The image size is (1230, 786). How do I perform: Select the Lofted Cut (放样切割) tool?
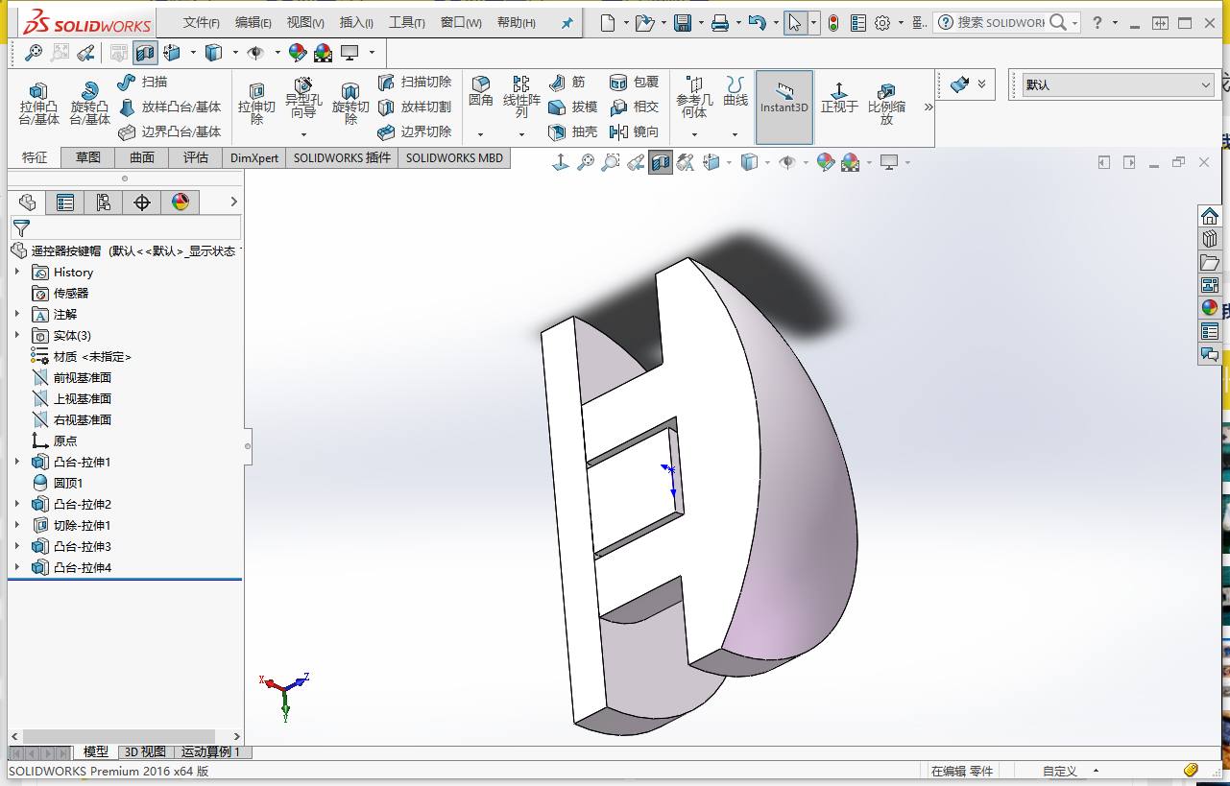[414, 107]
